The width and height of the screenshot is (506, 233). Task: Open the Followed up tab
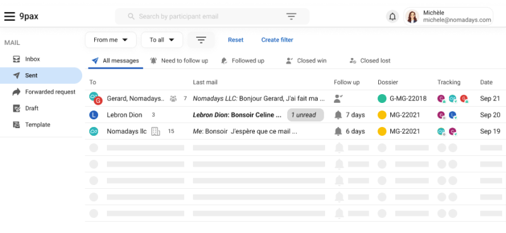pyautogui.click(x=243, y=61)
